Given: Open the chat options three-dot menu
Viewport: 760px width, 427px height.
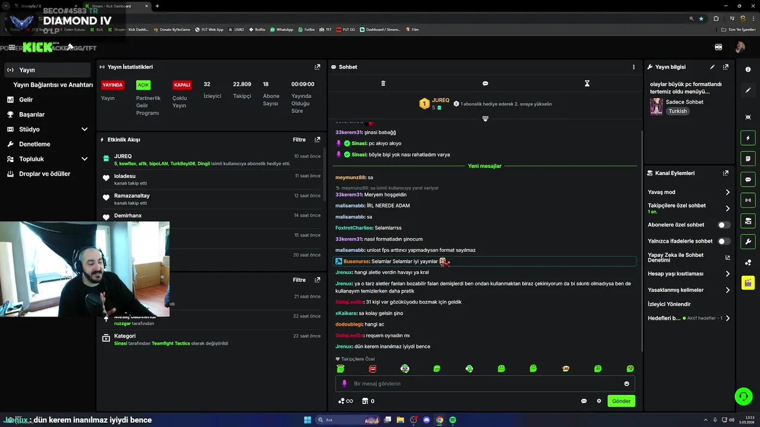Looking at the screenshot, I should point(634,67).
